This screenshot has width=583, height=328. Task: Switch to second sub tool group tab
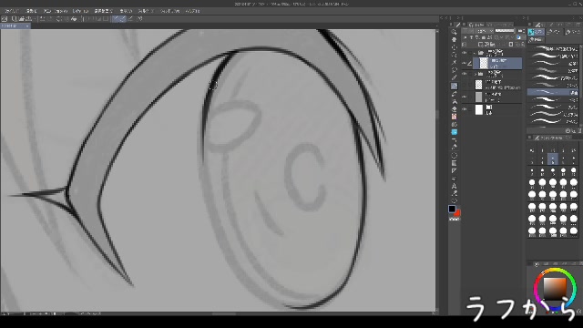point(554,32)
